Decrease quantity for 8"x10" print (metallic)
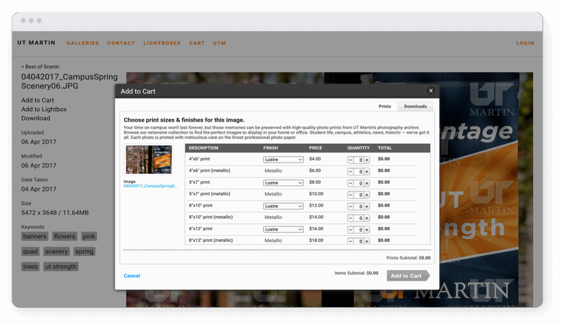 [351, 218]
